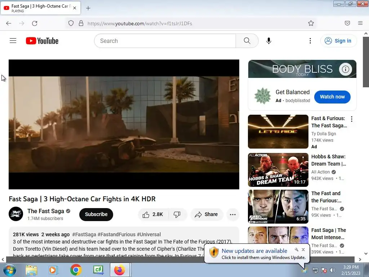Start voice search with the microphone icon
This screenshot has height=277, width=369.
pyautogui.click(x=268, y=41)
